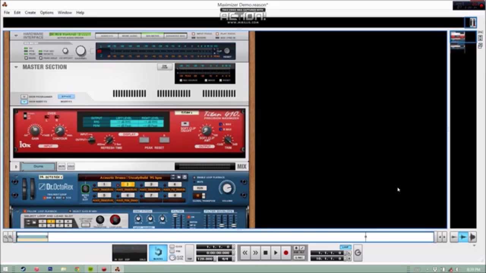Enable the Click metronome checkbox
Image resolution: width=486 pixels, height=273 pixels.
coord(172,246)
